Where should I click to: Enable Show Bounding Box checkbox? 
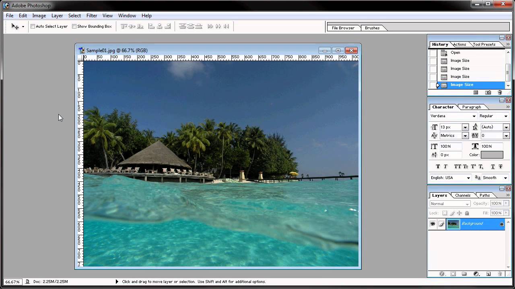click(74, 26)
